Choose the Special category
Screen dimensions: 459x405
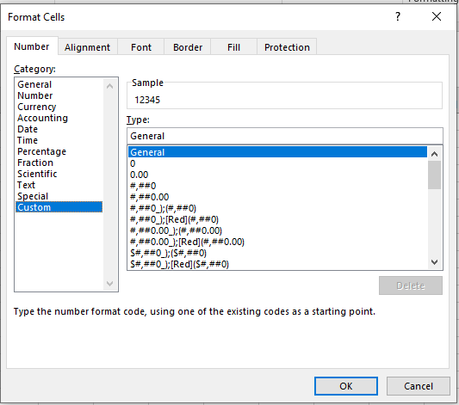[59, 196]
